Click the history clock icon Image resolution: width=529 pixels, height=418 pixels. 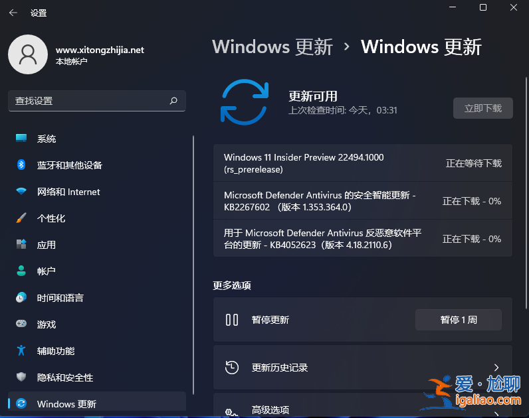tap(232, 367)
